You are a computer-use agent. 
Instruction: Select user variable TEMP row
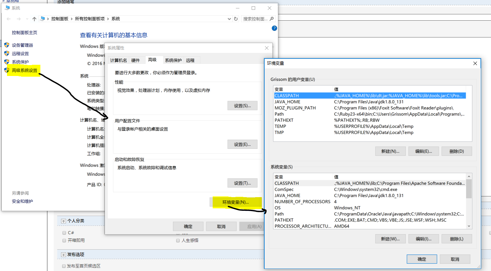coord(370,126)
